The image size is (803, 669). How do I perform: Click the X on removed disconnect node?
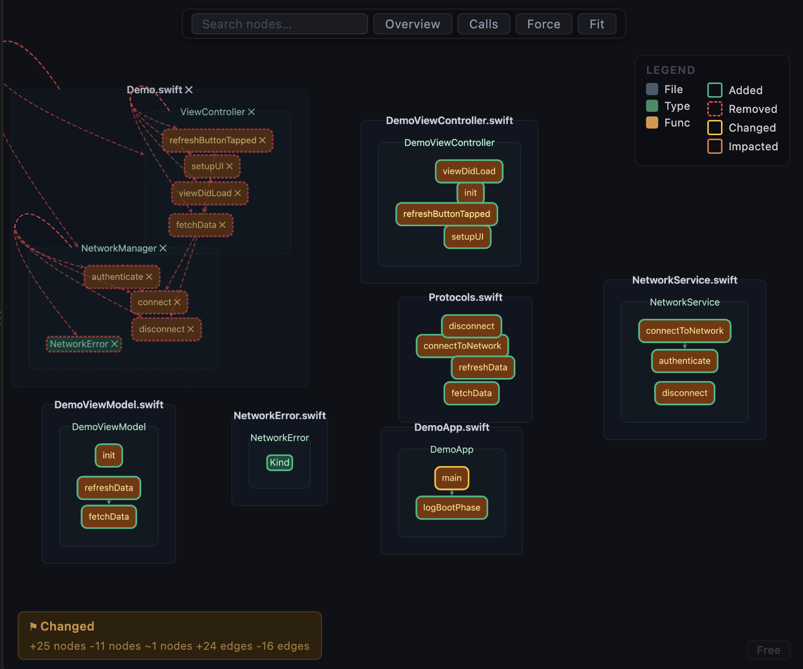coord(190,329)
